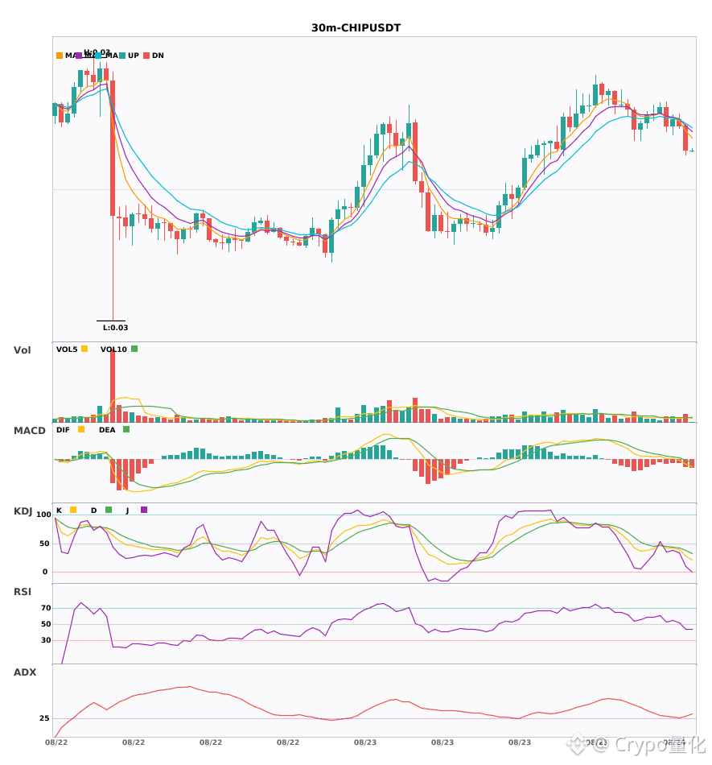
Task: Toggle the green D line legend swatch
Action: [x=109, y=510]
